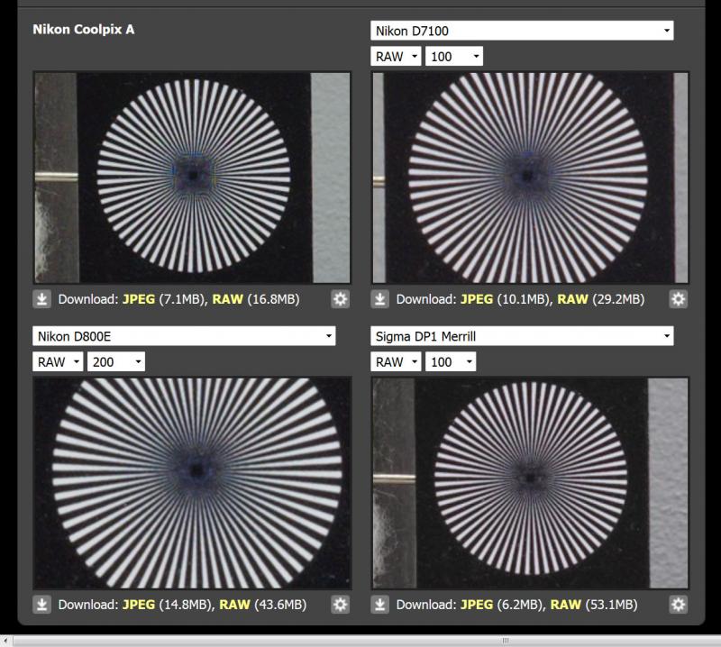721x647 pixels.
Task: Open the Sigma DP1 Merrill camera dropdown
Action: pos(522,336)
